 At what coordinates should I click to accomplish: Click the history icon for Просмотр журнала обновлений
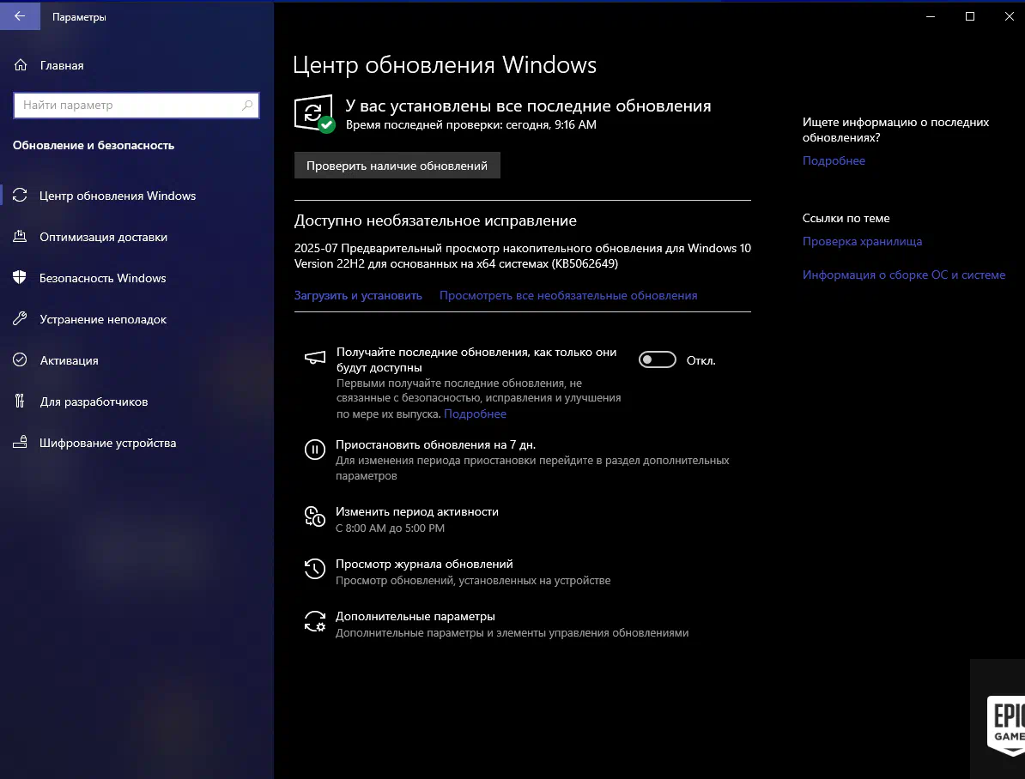[x=314, y=569]
